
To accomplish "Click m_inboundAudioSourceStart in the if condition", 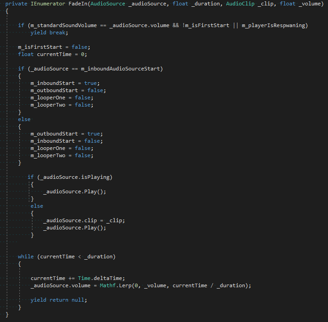I will [x=120, y=69].
